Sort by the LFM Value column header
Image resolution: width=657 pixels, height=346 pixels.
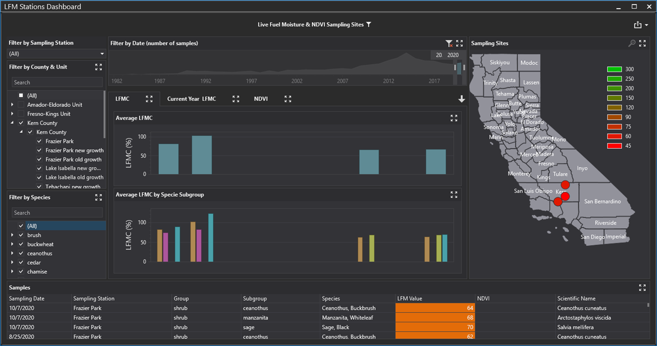pos(434,299)
